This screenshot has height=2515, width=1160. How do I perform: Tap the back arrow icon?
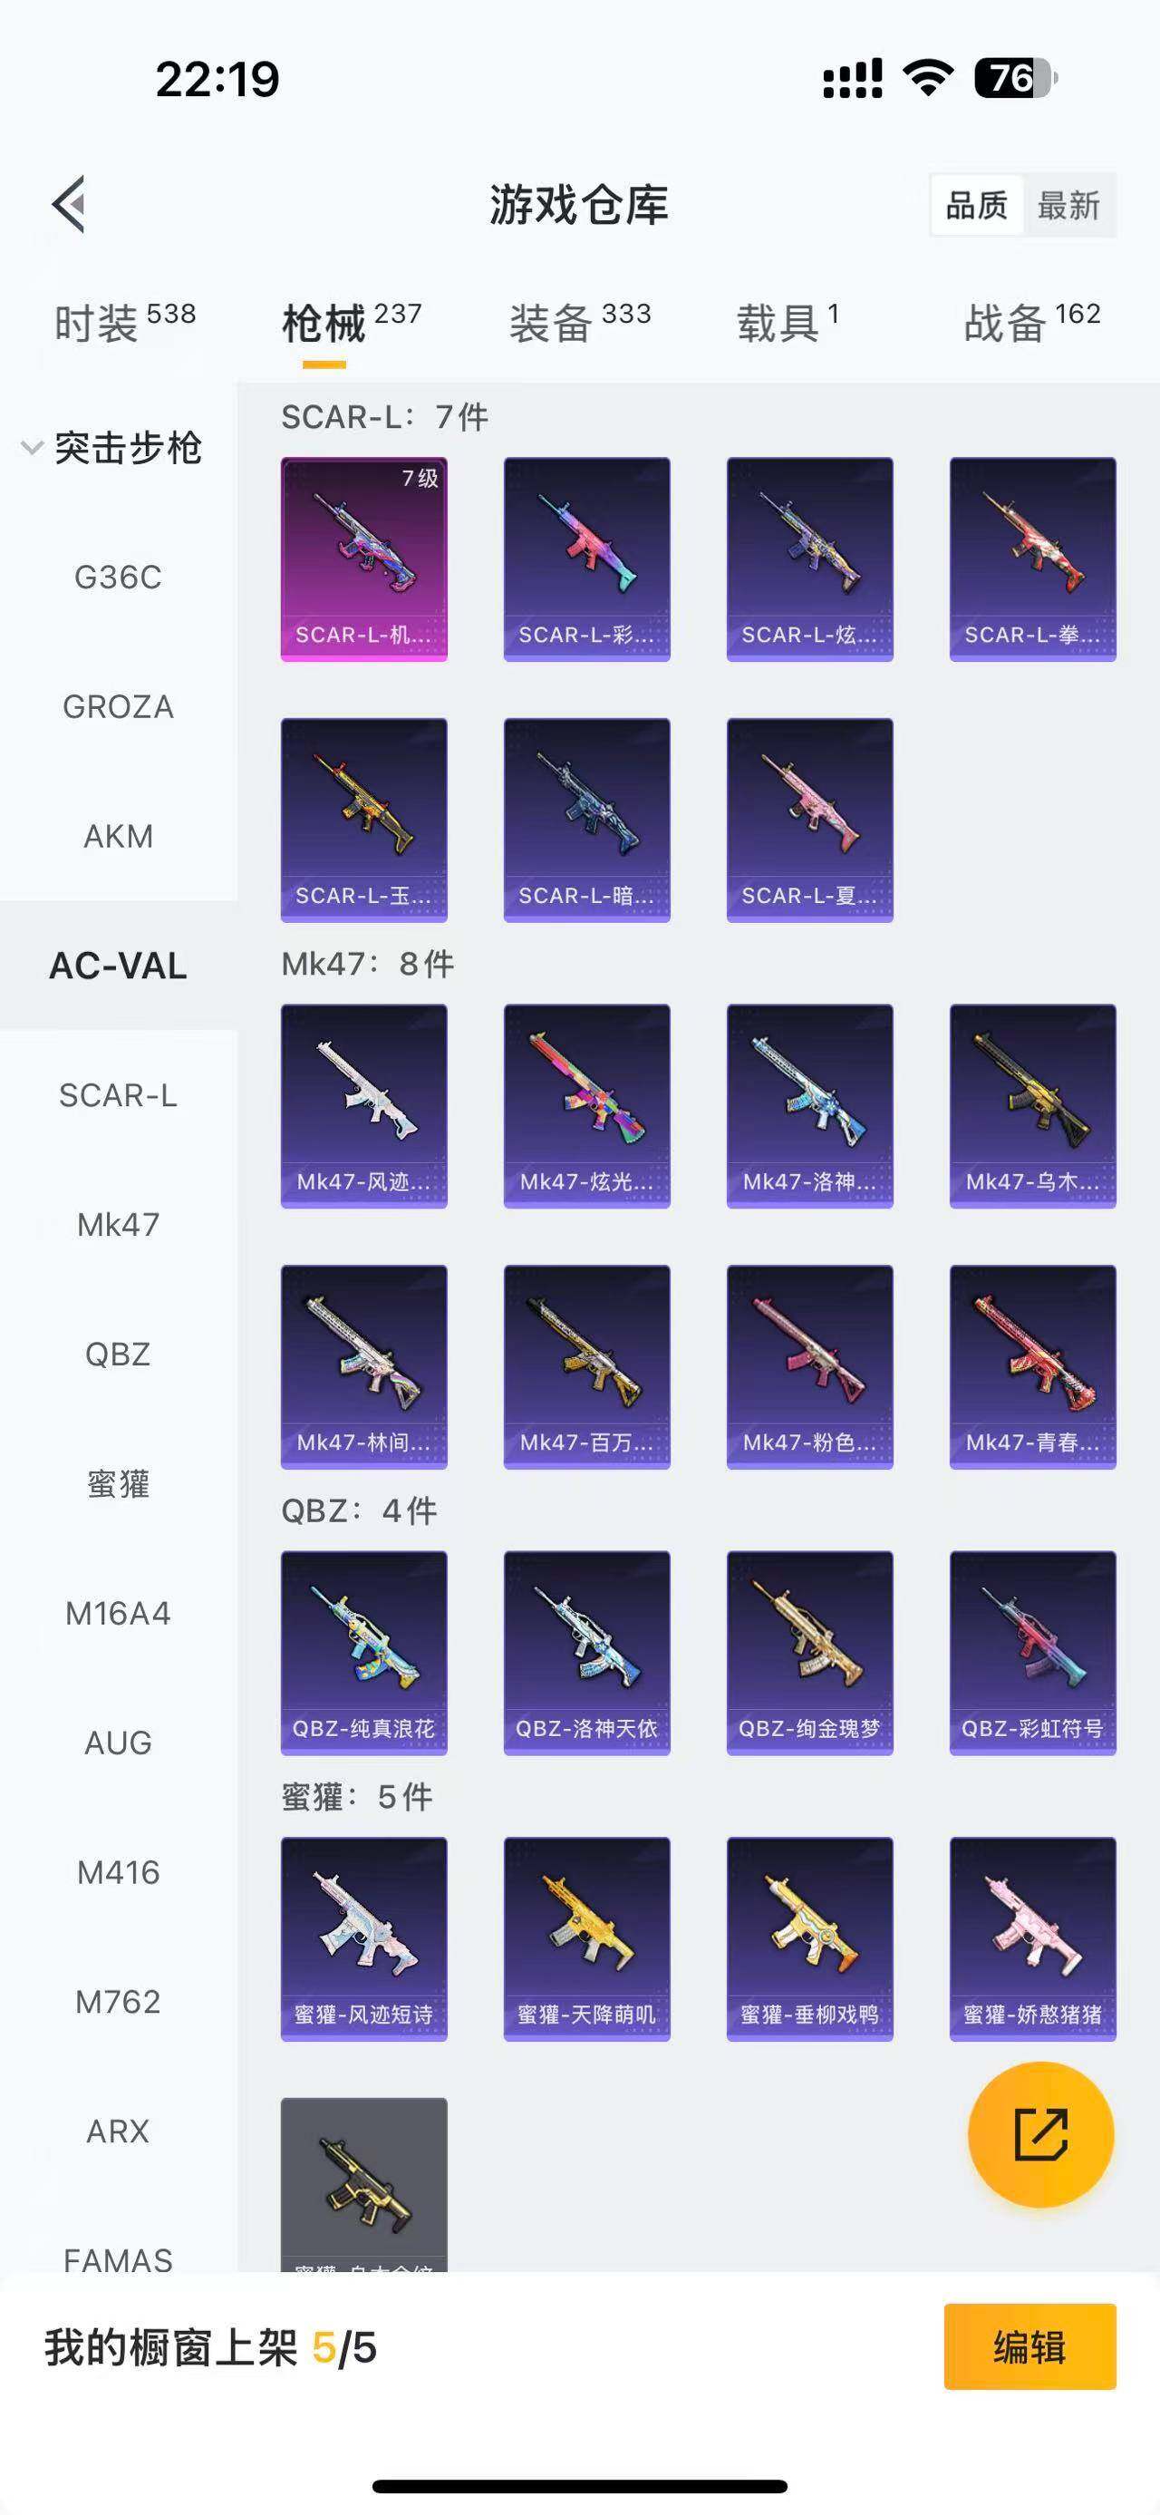click(x=68, y=205)
